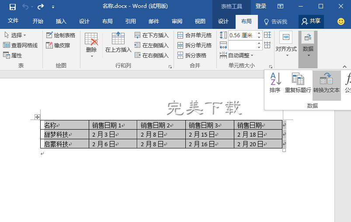The width and height of the screenshot is (351, 222).
Task: Click the table cell 销售日期 2
Action: coord(161,125)
